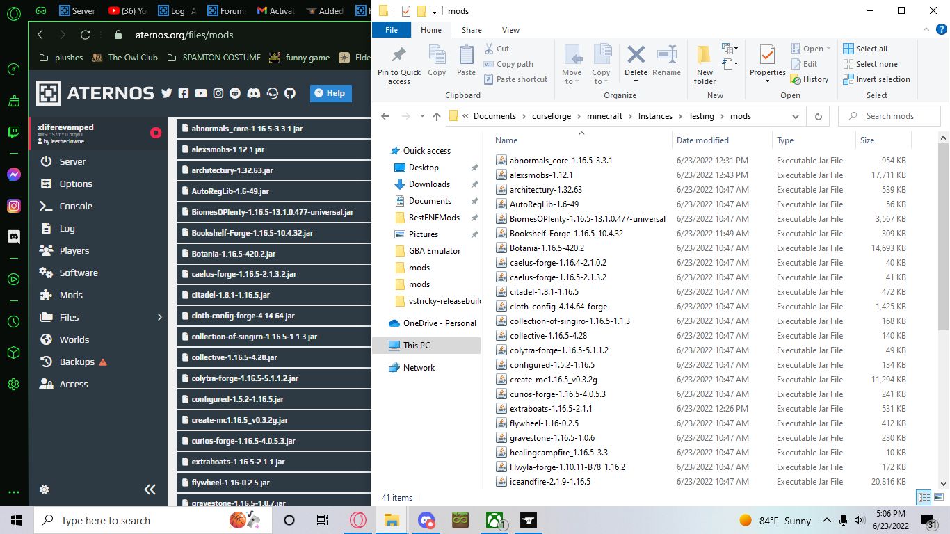This screenshot has height=534, width=950.
Task: Open the File menu in Explorer
Action: (392, 30)
